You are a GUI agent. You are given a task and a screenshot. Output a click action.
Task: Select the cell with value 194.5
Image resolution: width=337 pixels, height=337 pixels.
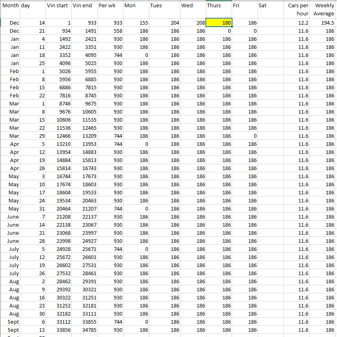[x=324, y=23]
